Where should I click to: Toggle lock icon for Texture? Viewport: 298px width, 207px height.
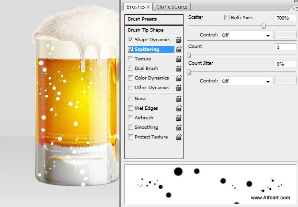pos(178,59)
